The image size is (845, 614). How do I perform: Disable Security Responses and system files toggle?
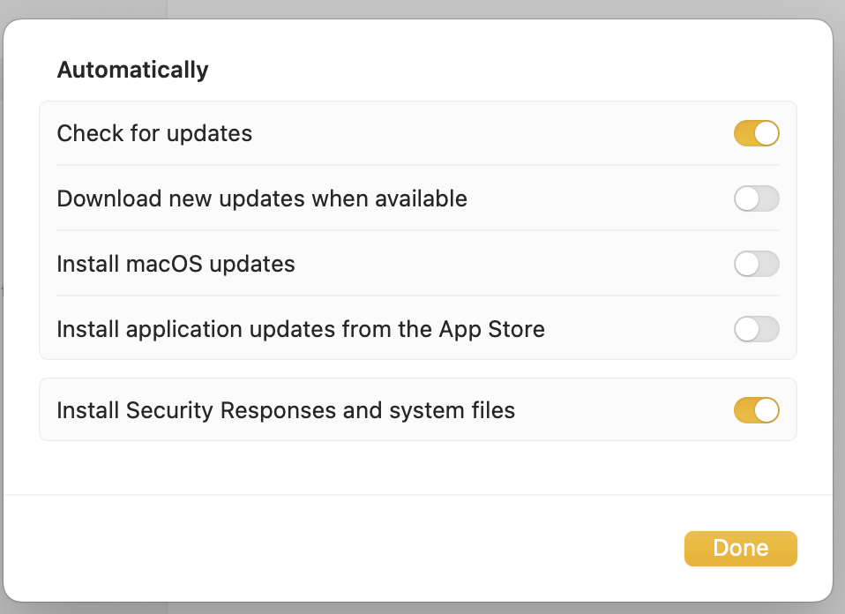756,410
